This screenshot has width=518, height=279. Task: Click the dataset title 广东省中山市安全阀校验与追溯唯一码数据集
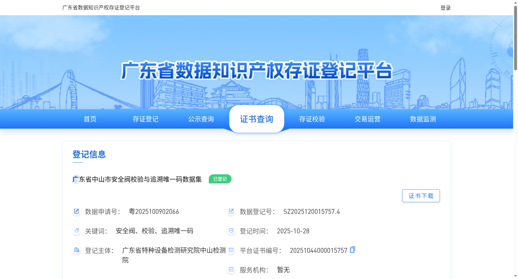137,179
